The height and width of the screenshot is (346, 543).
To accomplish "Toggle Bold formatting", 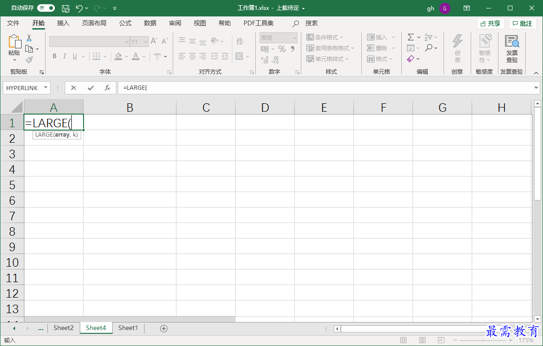I will (x=54, y=56).
